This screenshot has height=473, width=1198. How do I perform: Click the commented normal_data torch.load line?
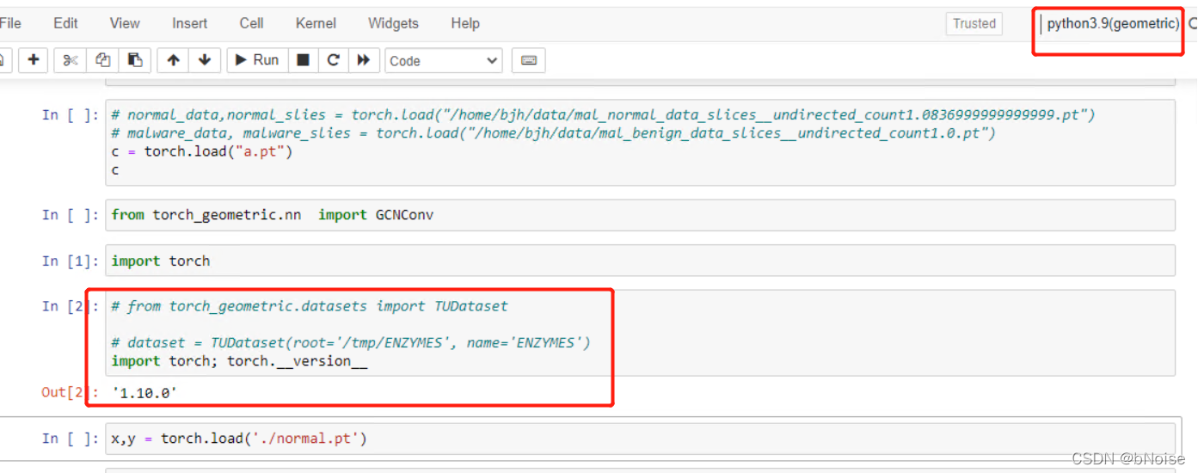tap(603, 114)
